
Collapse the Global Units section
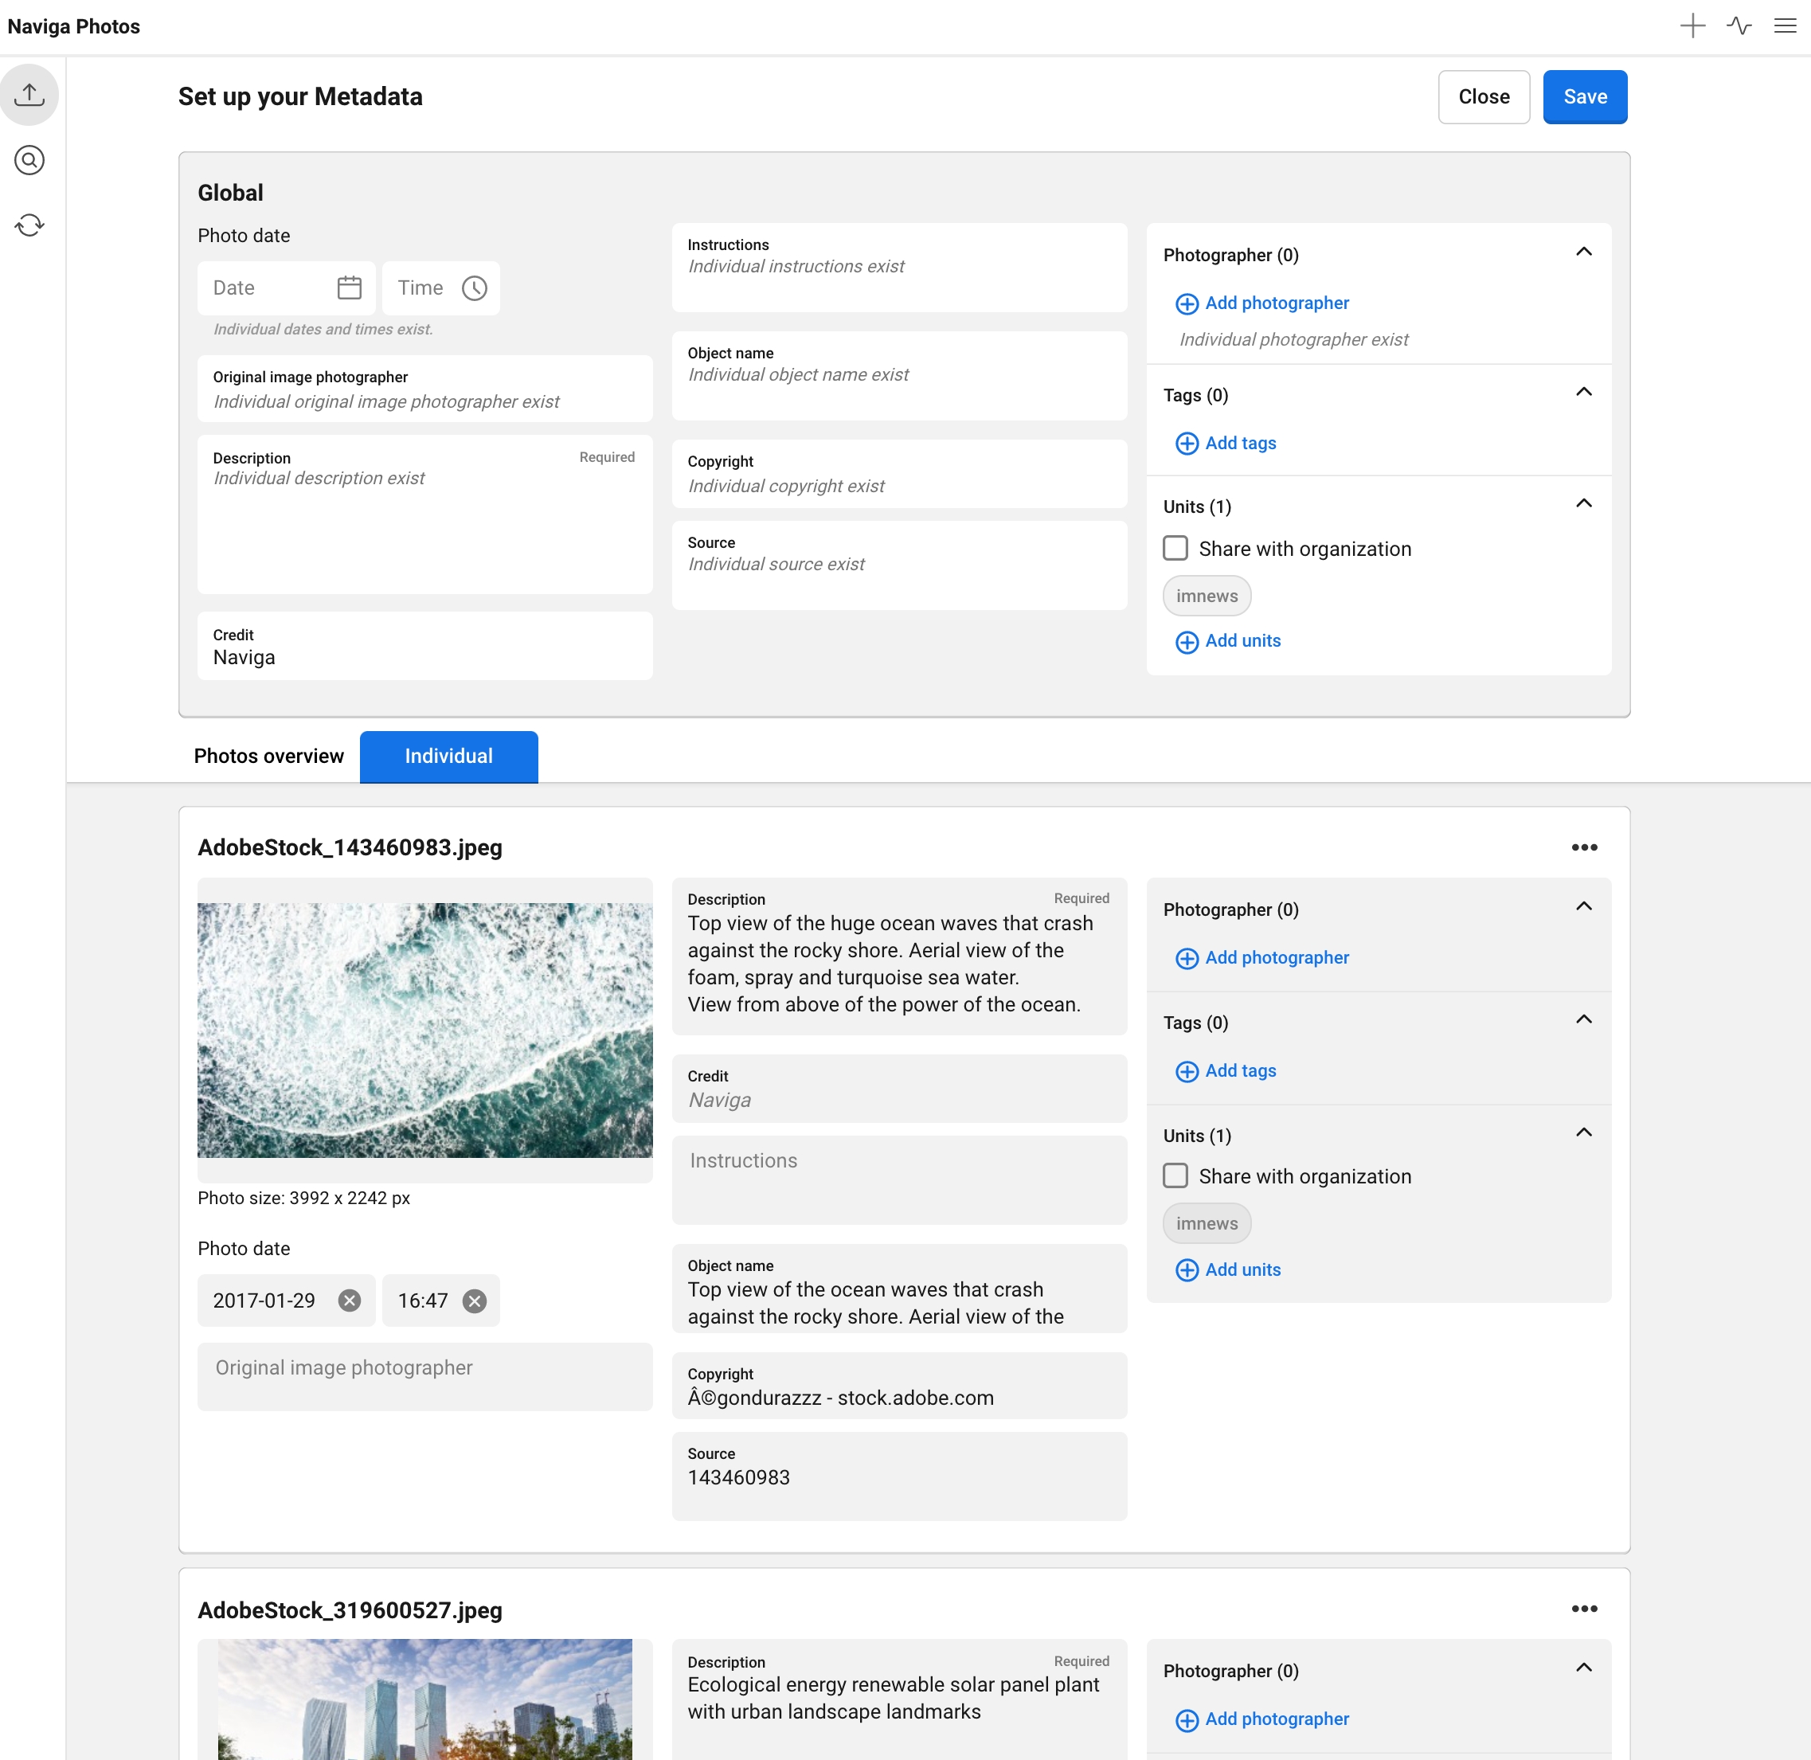point(1582,504)
